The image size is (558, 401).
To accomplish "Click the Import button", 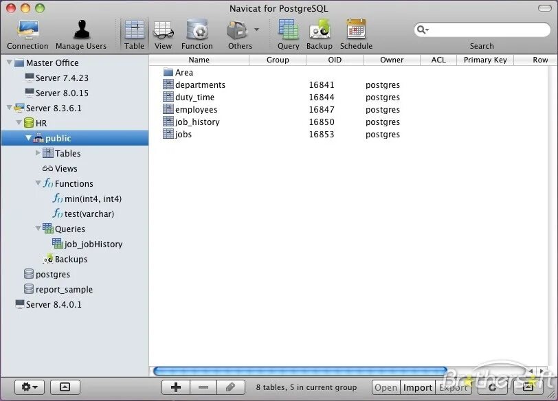I will pos(417,387).
